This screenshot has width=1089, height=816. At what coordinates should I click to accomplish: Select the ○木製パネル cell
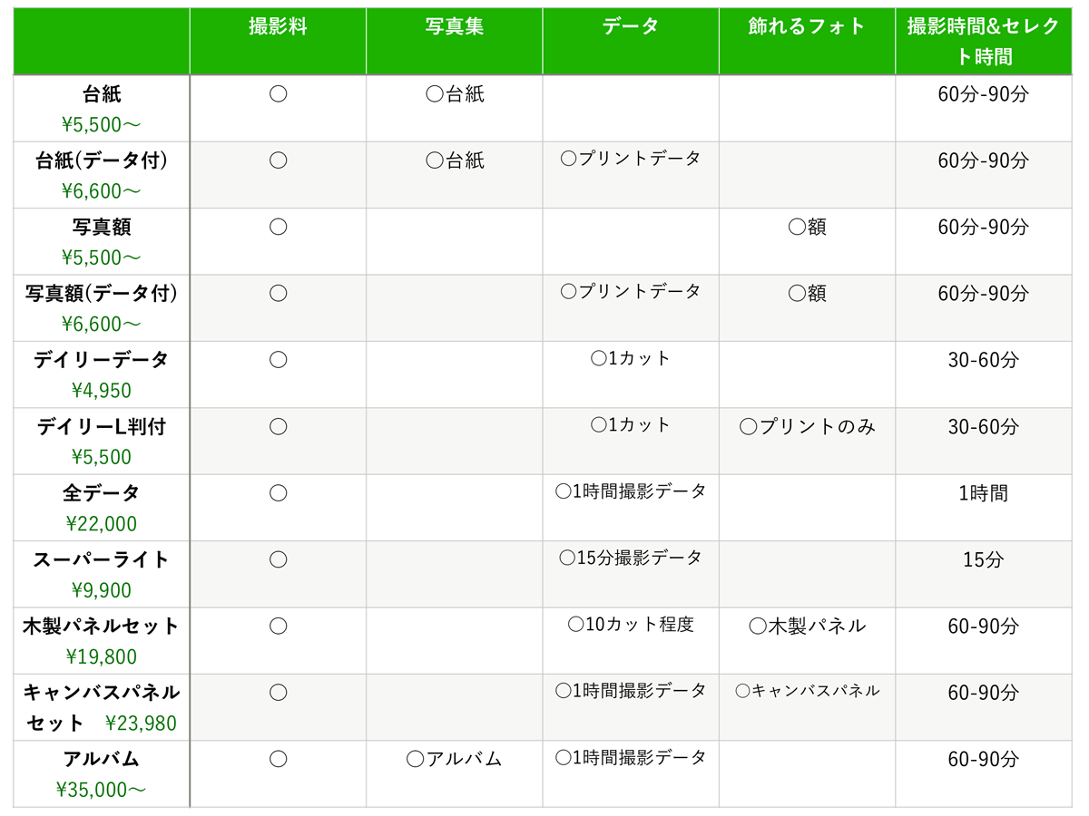[807, 626]
